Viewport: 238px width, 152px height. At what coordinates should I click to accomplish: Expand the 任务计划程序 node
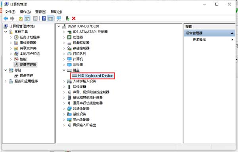pos(11,37)
